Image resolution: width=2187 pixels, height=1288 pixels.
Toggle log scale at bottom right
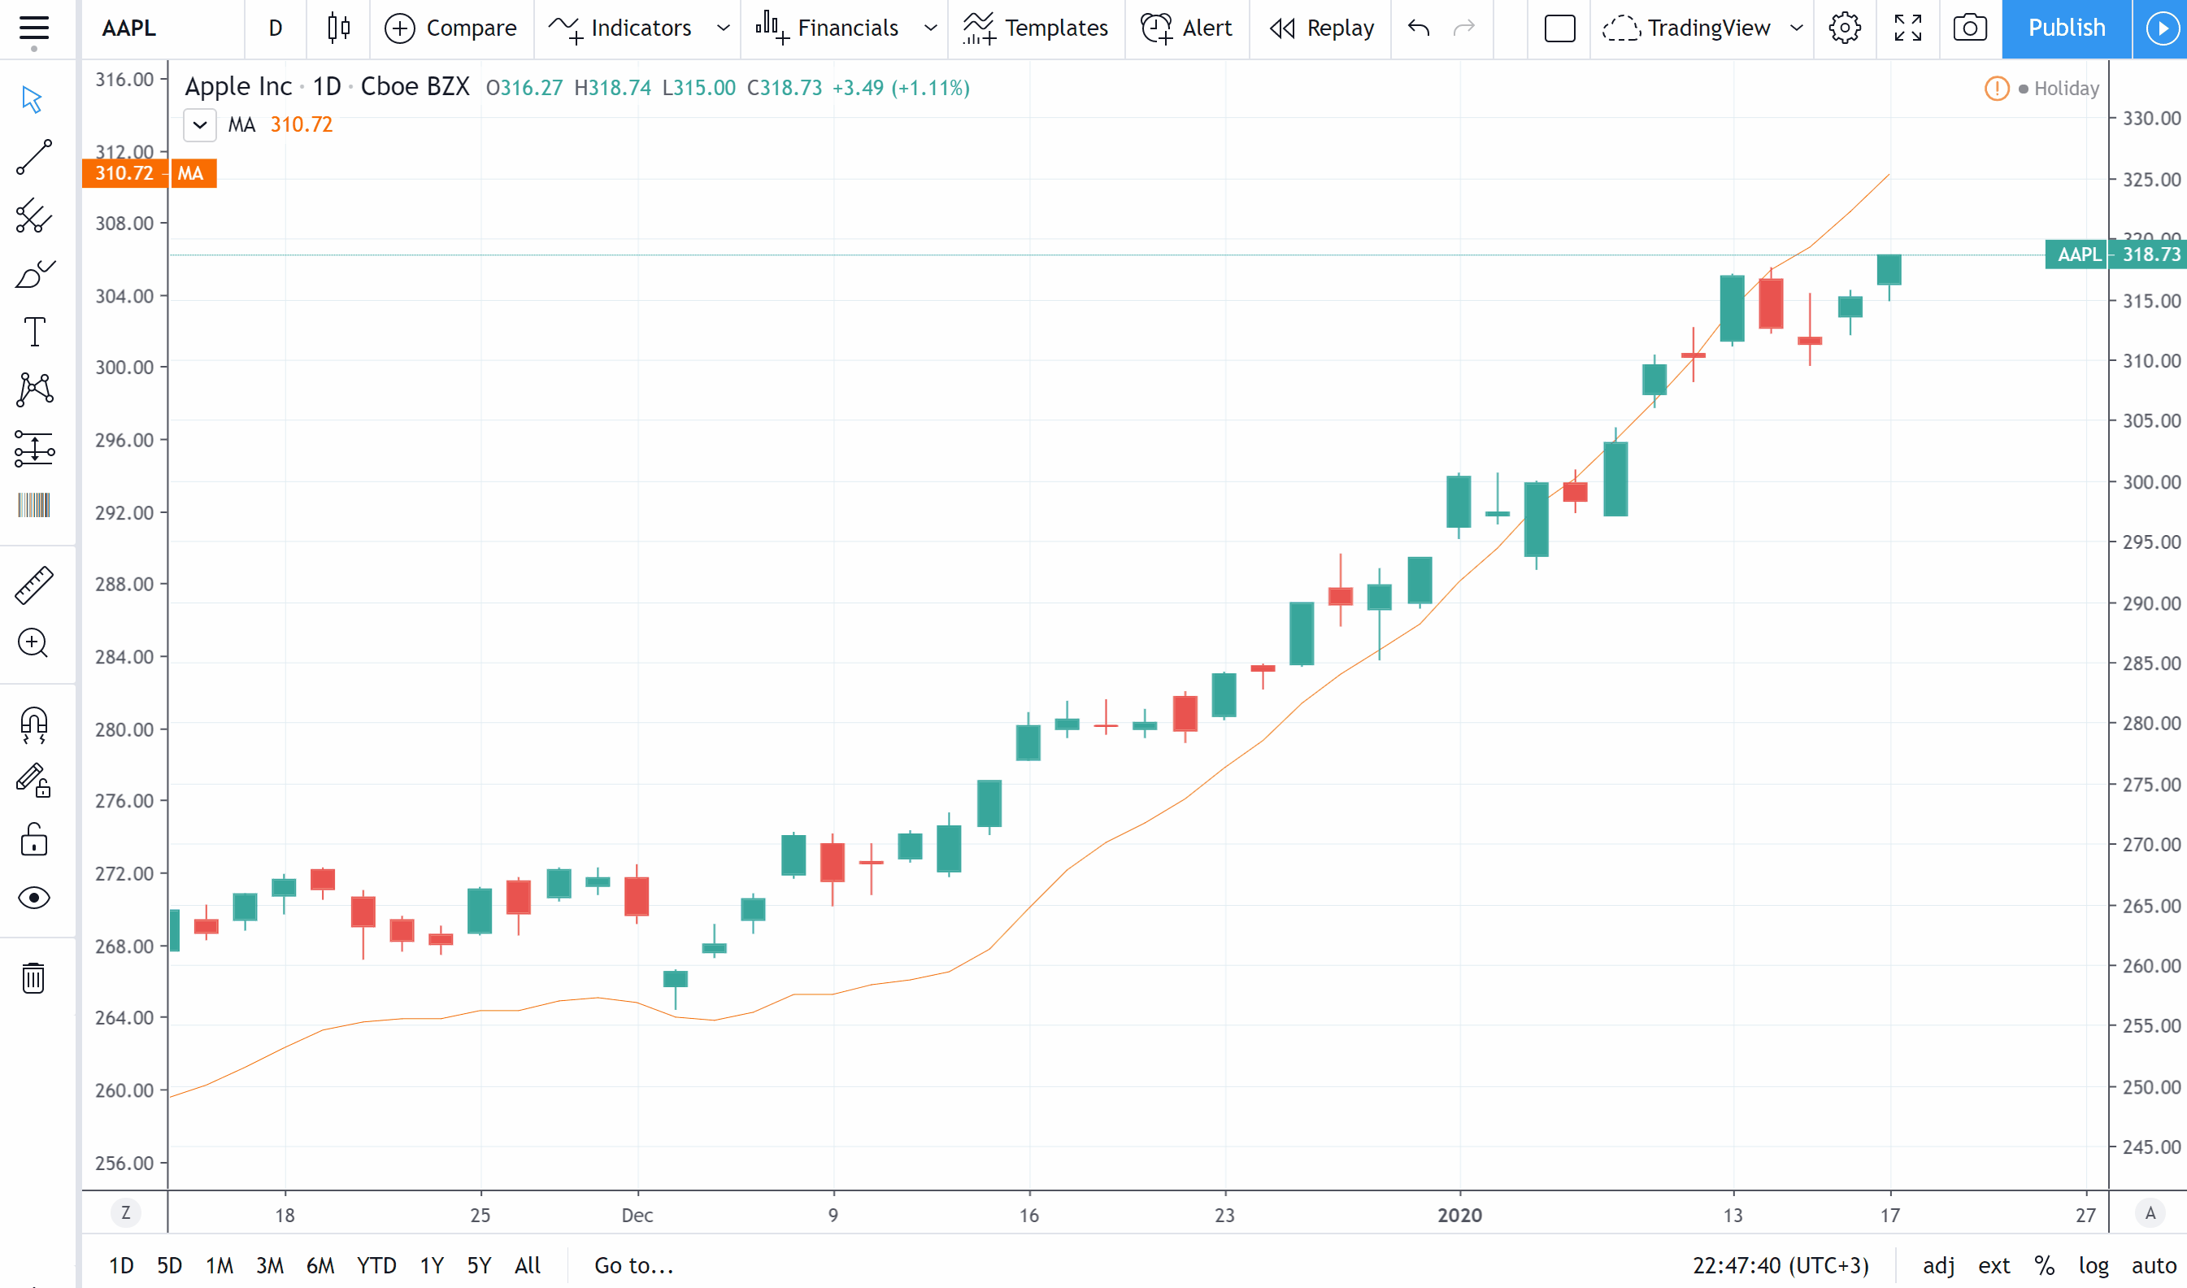click(2094, 1265)
